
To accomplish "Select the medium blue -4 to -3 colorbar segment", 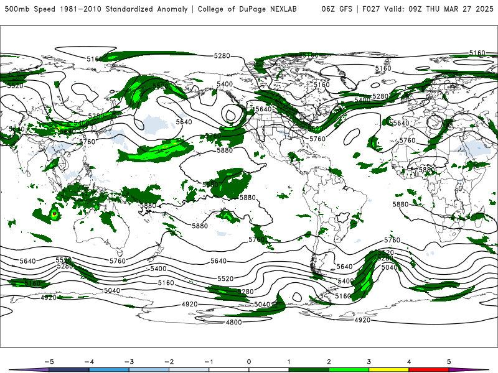I will 109,370.
